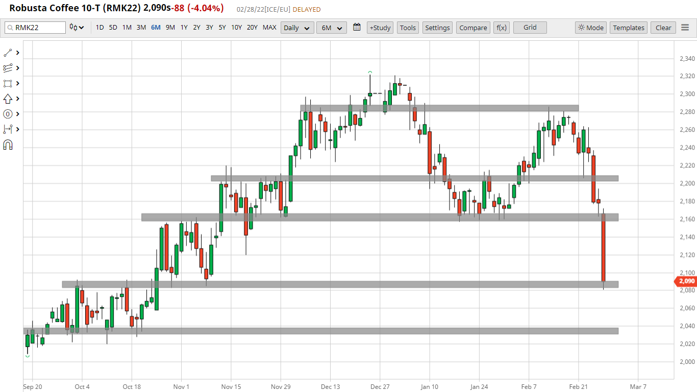Expand the arrow marker flyout chevron

(18, 99)
